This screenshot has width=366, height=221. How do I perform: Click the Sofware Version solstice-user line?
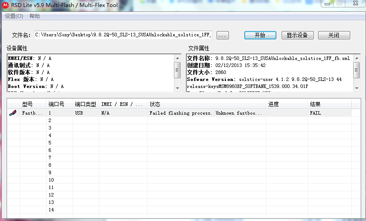coord(264,79)
